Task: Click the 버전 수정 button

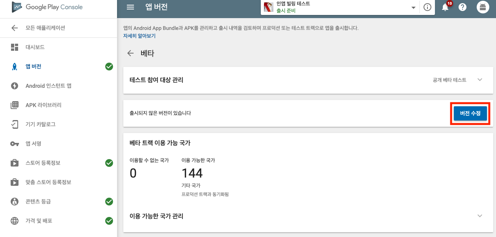Action: point(470,113)
